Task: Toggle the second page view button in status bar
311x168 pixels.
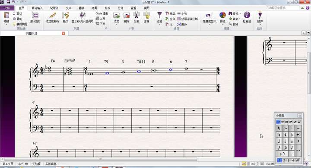Action: [248, 164]
